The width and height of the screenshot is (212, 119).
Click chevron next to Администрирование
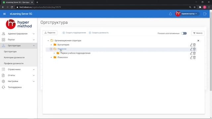click(34, 34)
